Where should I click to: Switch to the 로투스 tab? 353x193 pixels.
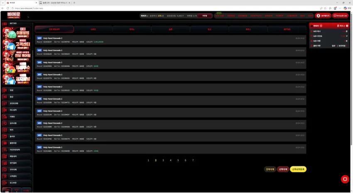point(248,29)
